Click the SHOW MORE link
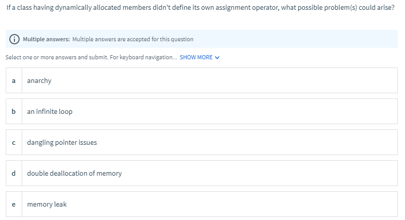This screenshot has width=405, height=220. pyautogui.click(x=196, y=57)
